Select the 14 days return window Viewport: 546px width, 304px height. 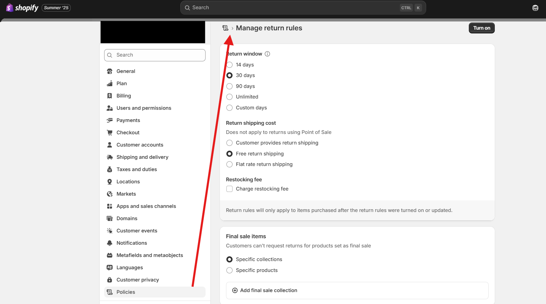click(229, 65)
